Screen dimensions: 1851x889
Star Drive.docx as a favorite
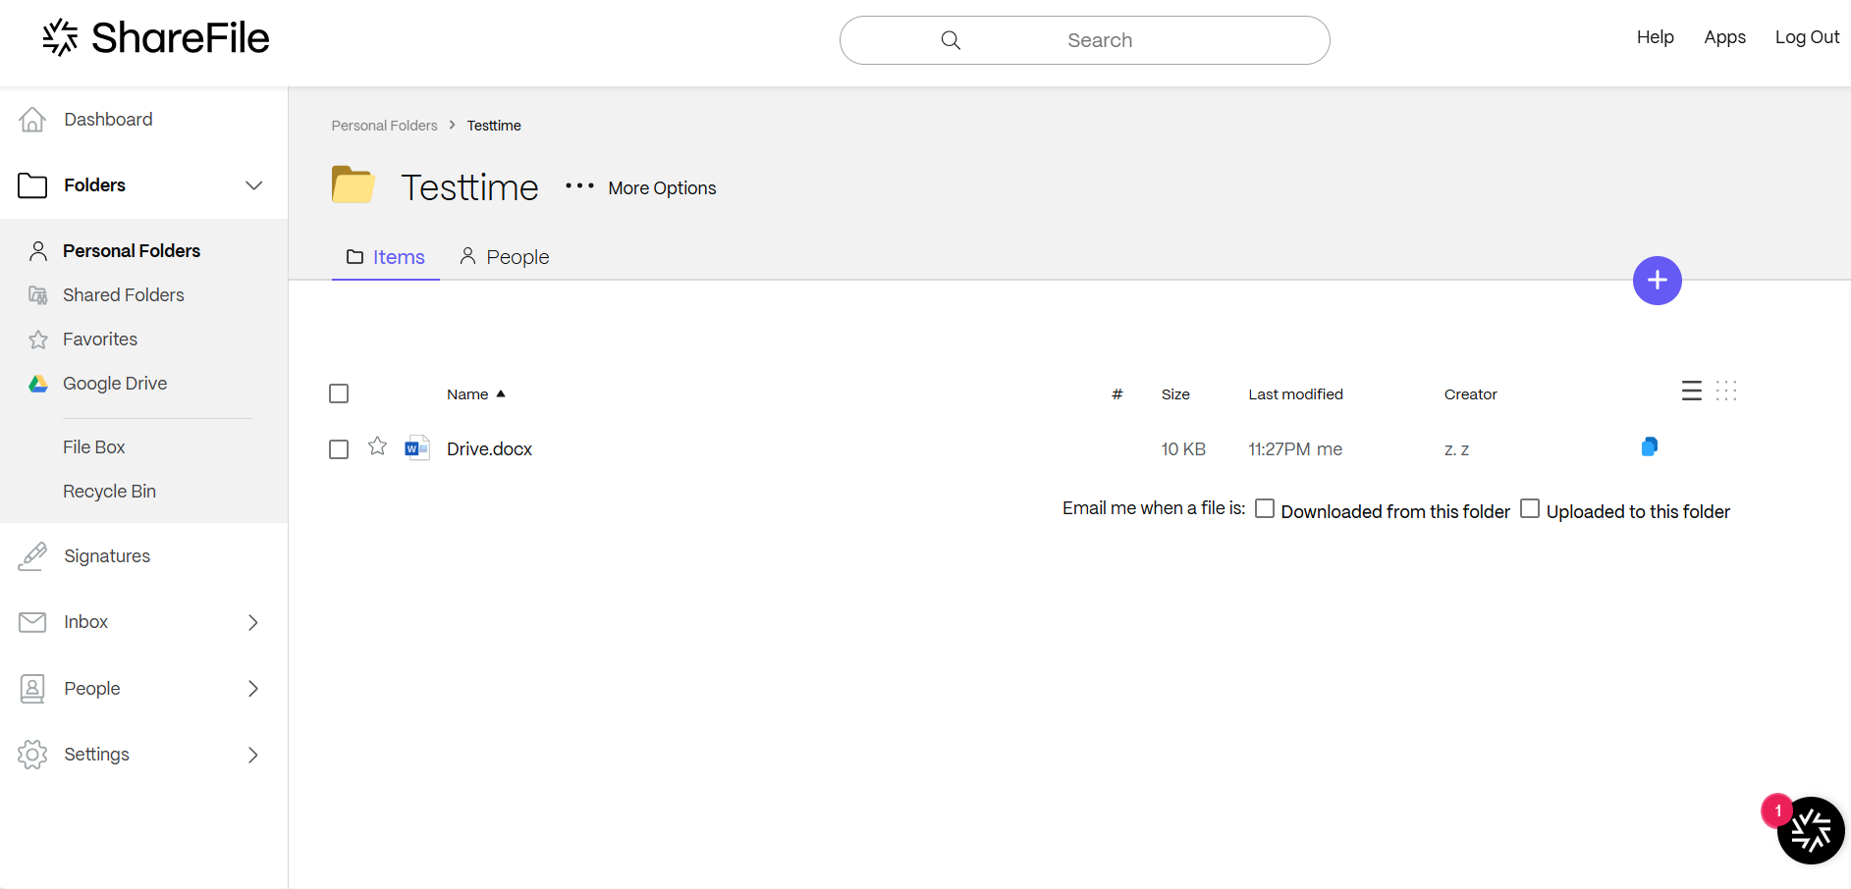(x=377, y=447)
